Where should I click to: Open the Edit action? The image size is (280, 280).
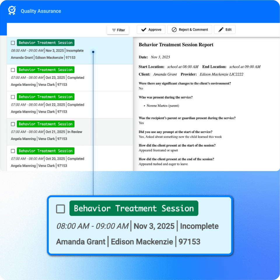pyautogui.click(x=225, y=29)
